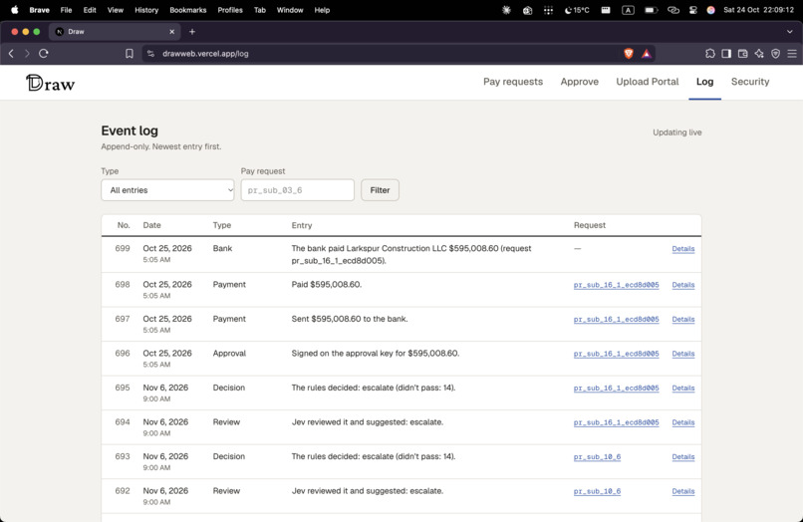
Task: Click the Filter button
Action: coord(380,190)
